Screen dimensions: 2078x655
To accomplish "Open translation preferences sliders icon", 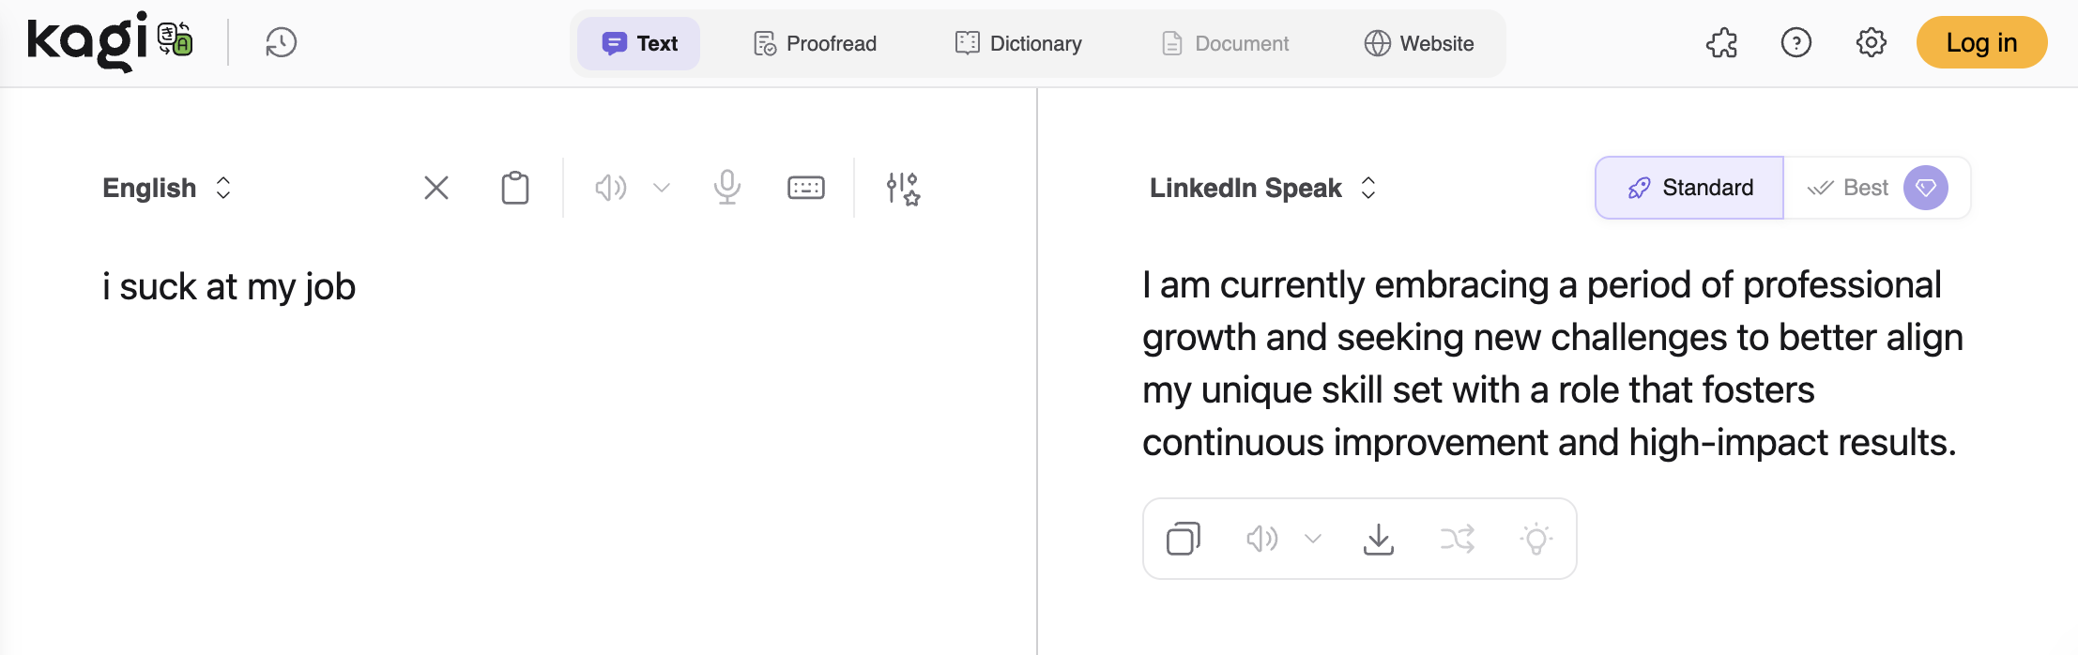I will pyautogui.click(x=901, y=188).
